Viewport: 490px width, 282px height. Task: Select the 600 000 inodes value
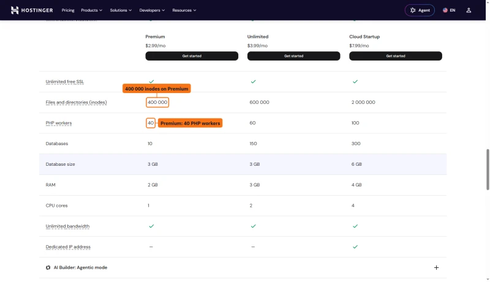(259, 102)
